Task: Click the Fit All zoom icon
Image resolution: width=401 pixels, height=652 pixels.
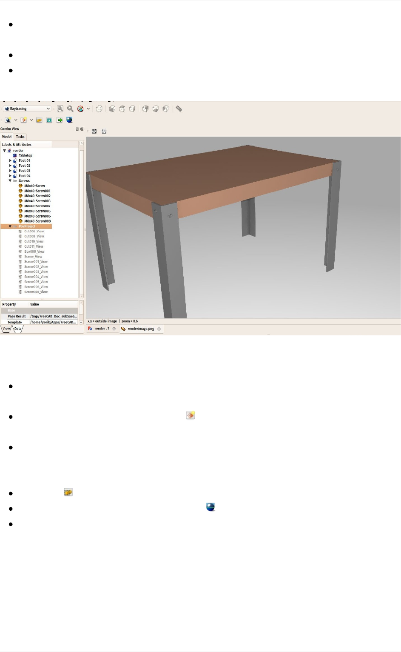Action: pos(60,109)
